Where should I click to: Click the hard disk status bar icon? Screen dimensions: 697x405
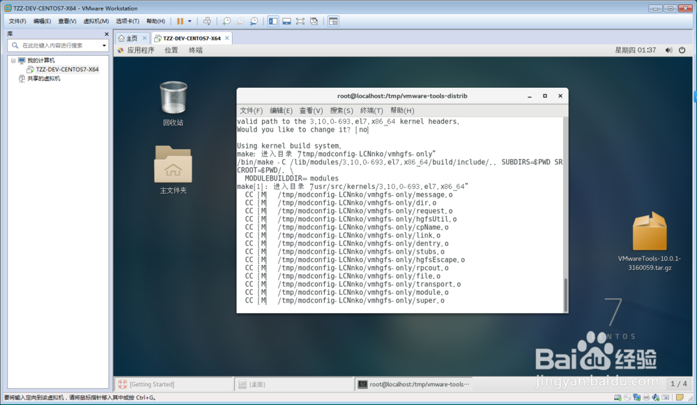click(x=618, y=397)
